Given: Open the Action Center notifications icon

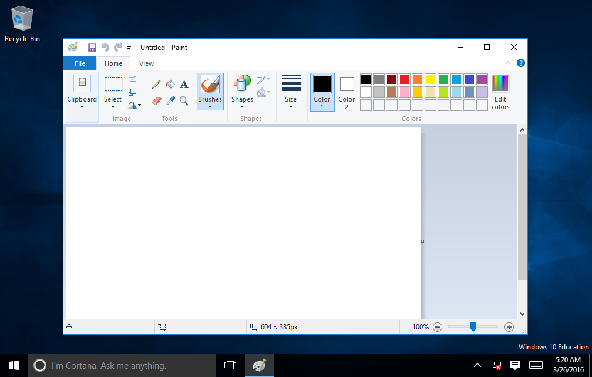Looking at the screenshot, I should coord(514,365).
